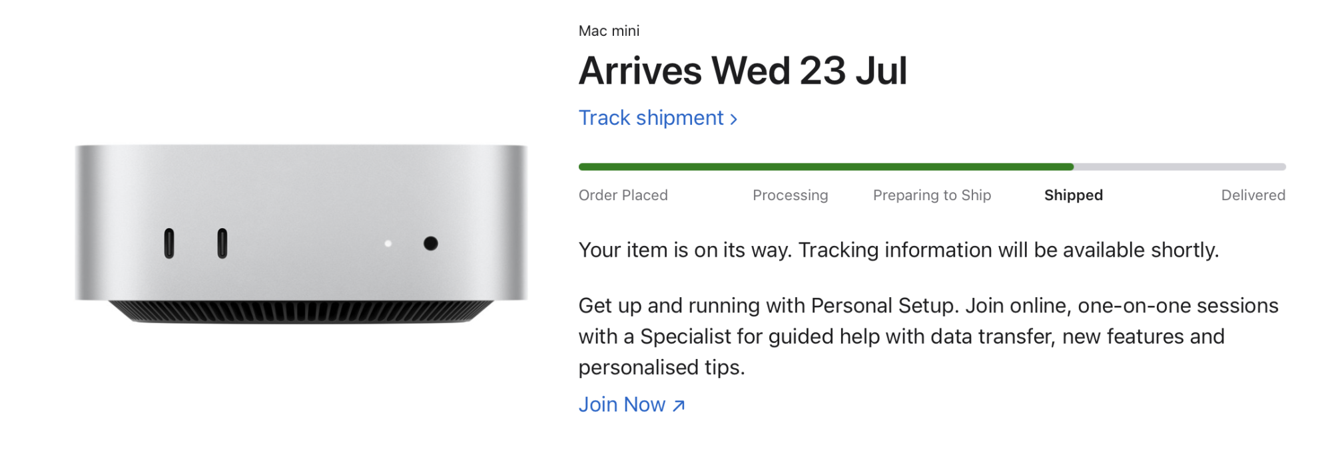
Task: Click the Mac mini product name label
Action: tap(608, 31)
